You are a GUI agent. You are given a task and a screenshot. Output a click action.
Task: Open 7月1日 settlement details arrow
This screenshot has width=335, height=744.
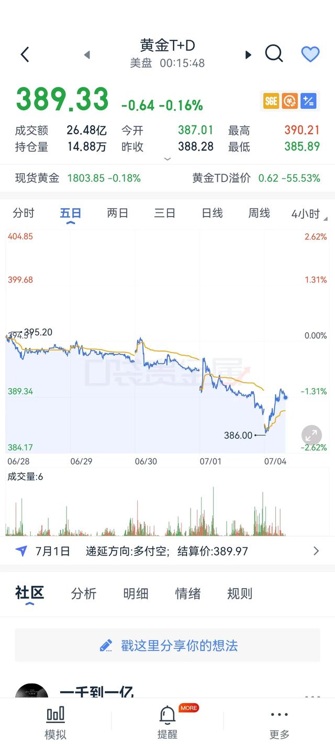click(316, 551)
